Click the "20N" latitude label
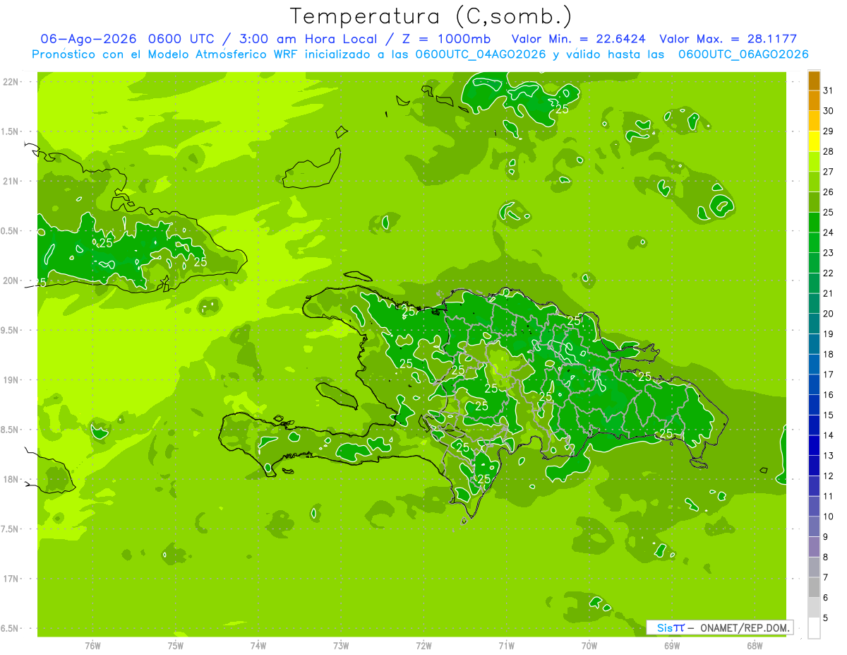 (11, 281)
